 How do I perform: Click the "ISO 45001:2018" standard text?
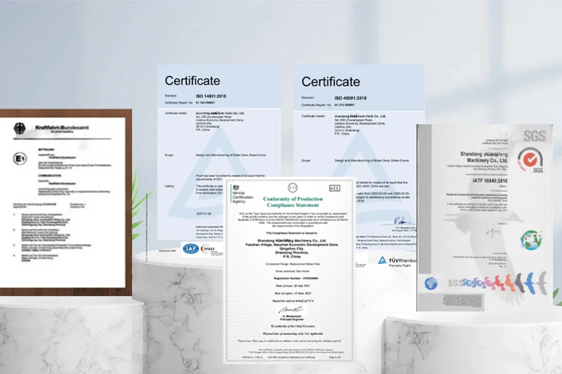[x=350, y=98]
